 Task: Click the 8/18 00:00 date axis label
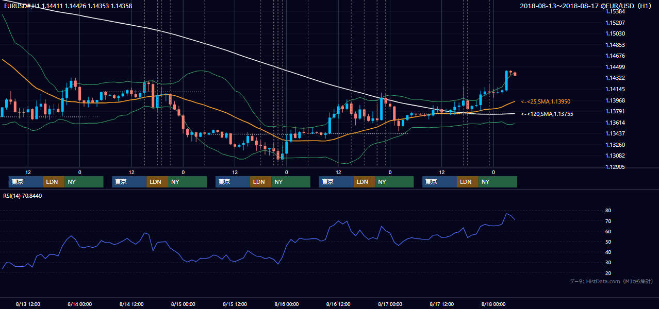[493, 304]
